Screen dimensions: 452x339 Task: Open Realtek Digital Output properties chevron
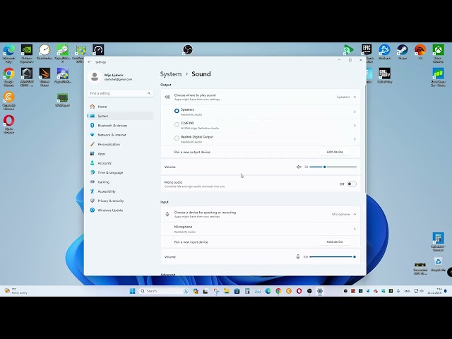pos(355,139)
